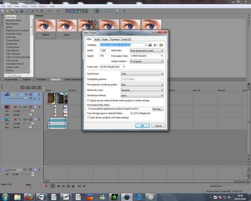Click the transport Record button
Viewport: 251px width, 201px height.
[x=46, y=186]
